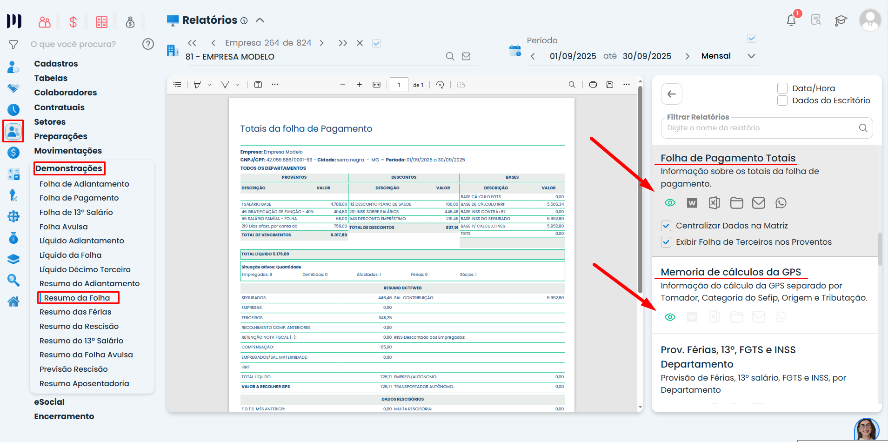Screen dimensions: 888x442
Task: Click the notifications bell icon
Action: click(791, 20)
